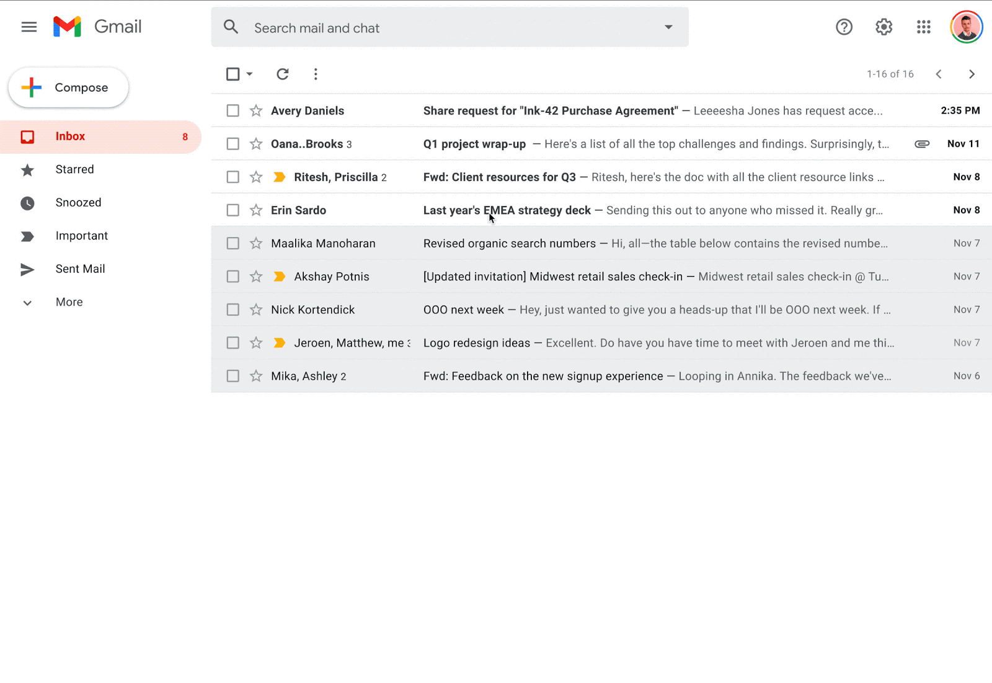Viewport: 992px width, 683px height.
Task: Star the email from Avery Daniels
Action: coord(255,110)
